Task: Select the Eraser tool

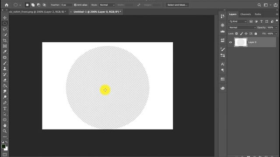Action: click(x=5, y=80)
